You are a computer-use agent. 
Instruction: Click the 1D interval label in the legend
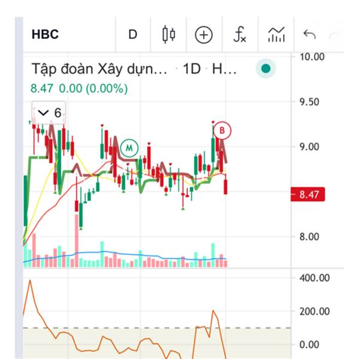[x=192, y=68]
